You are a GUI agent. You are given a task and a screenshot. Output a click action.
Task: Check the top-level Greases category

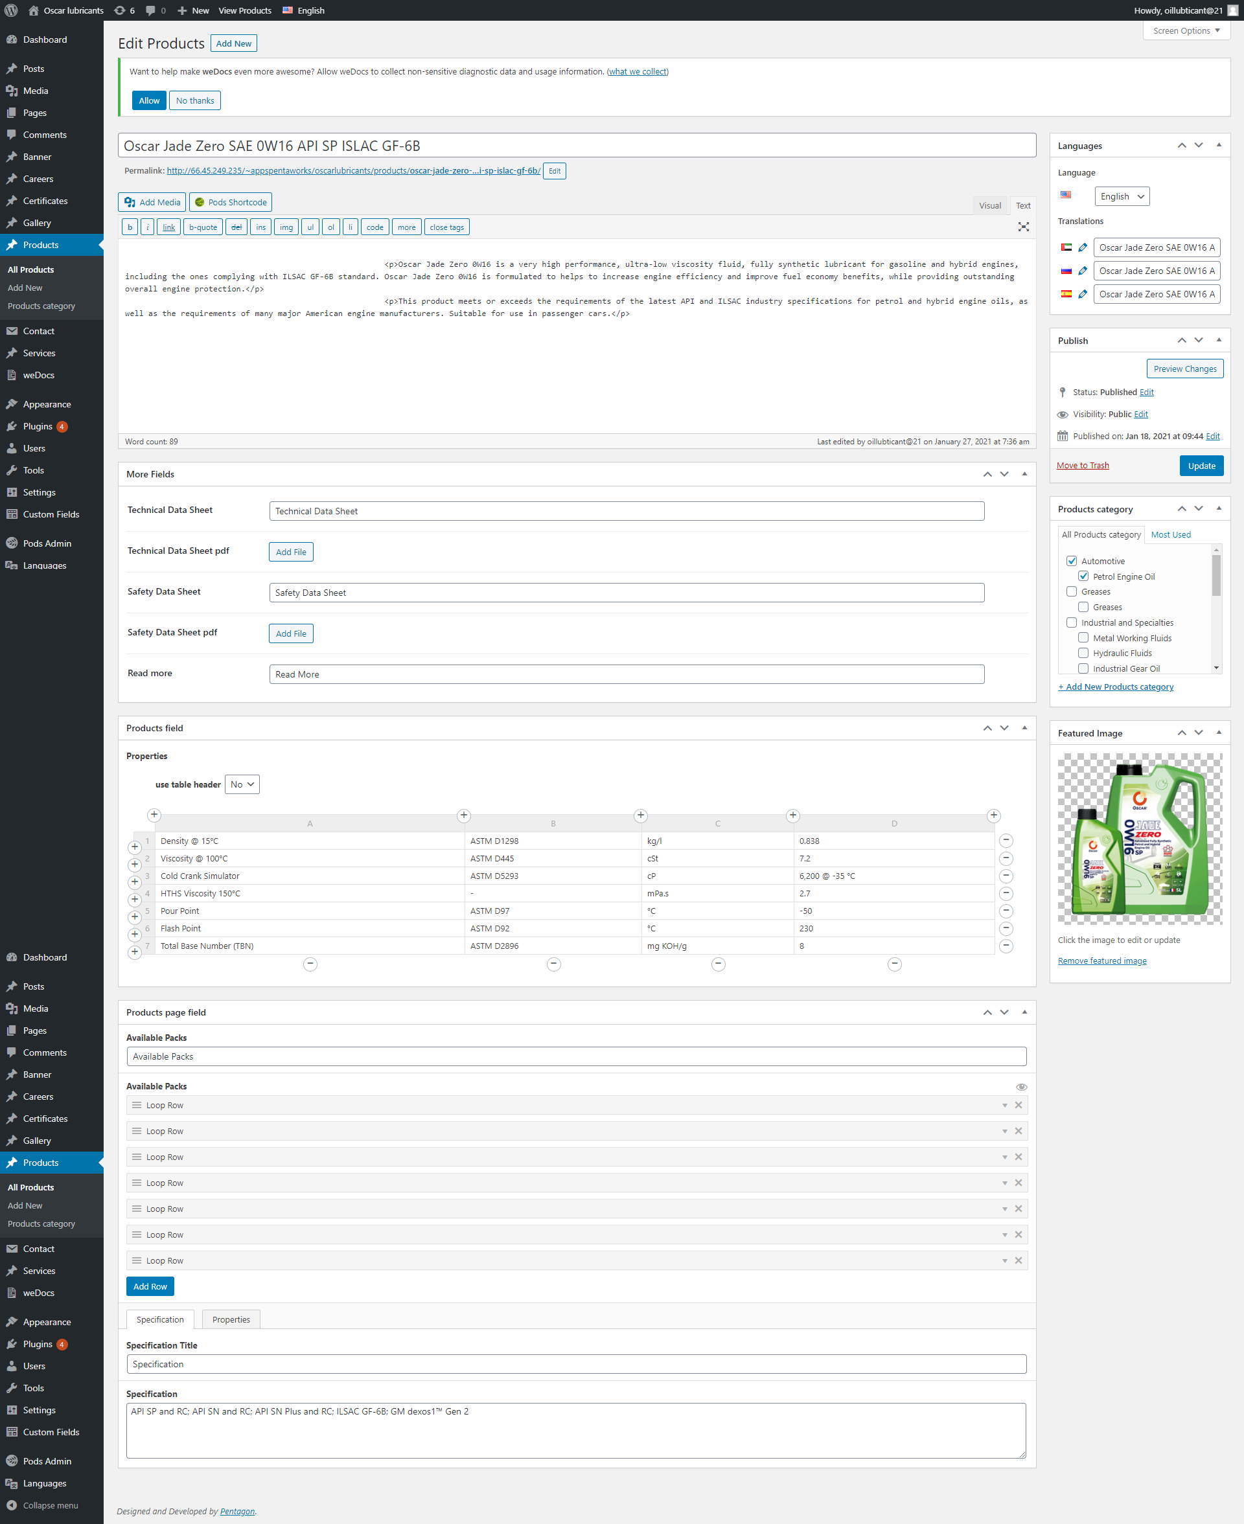[x=1072, y=591]
